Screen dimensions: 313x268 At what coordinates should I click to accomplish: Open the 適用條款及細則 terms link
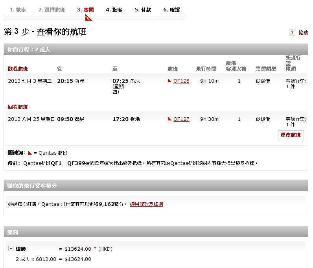146,204
